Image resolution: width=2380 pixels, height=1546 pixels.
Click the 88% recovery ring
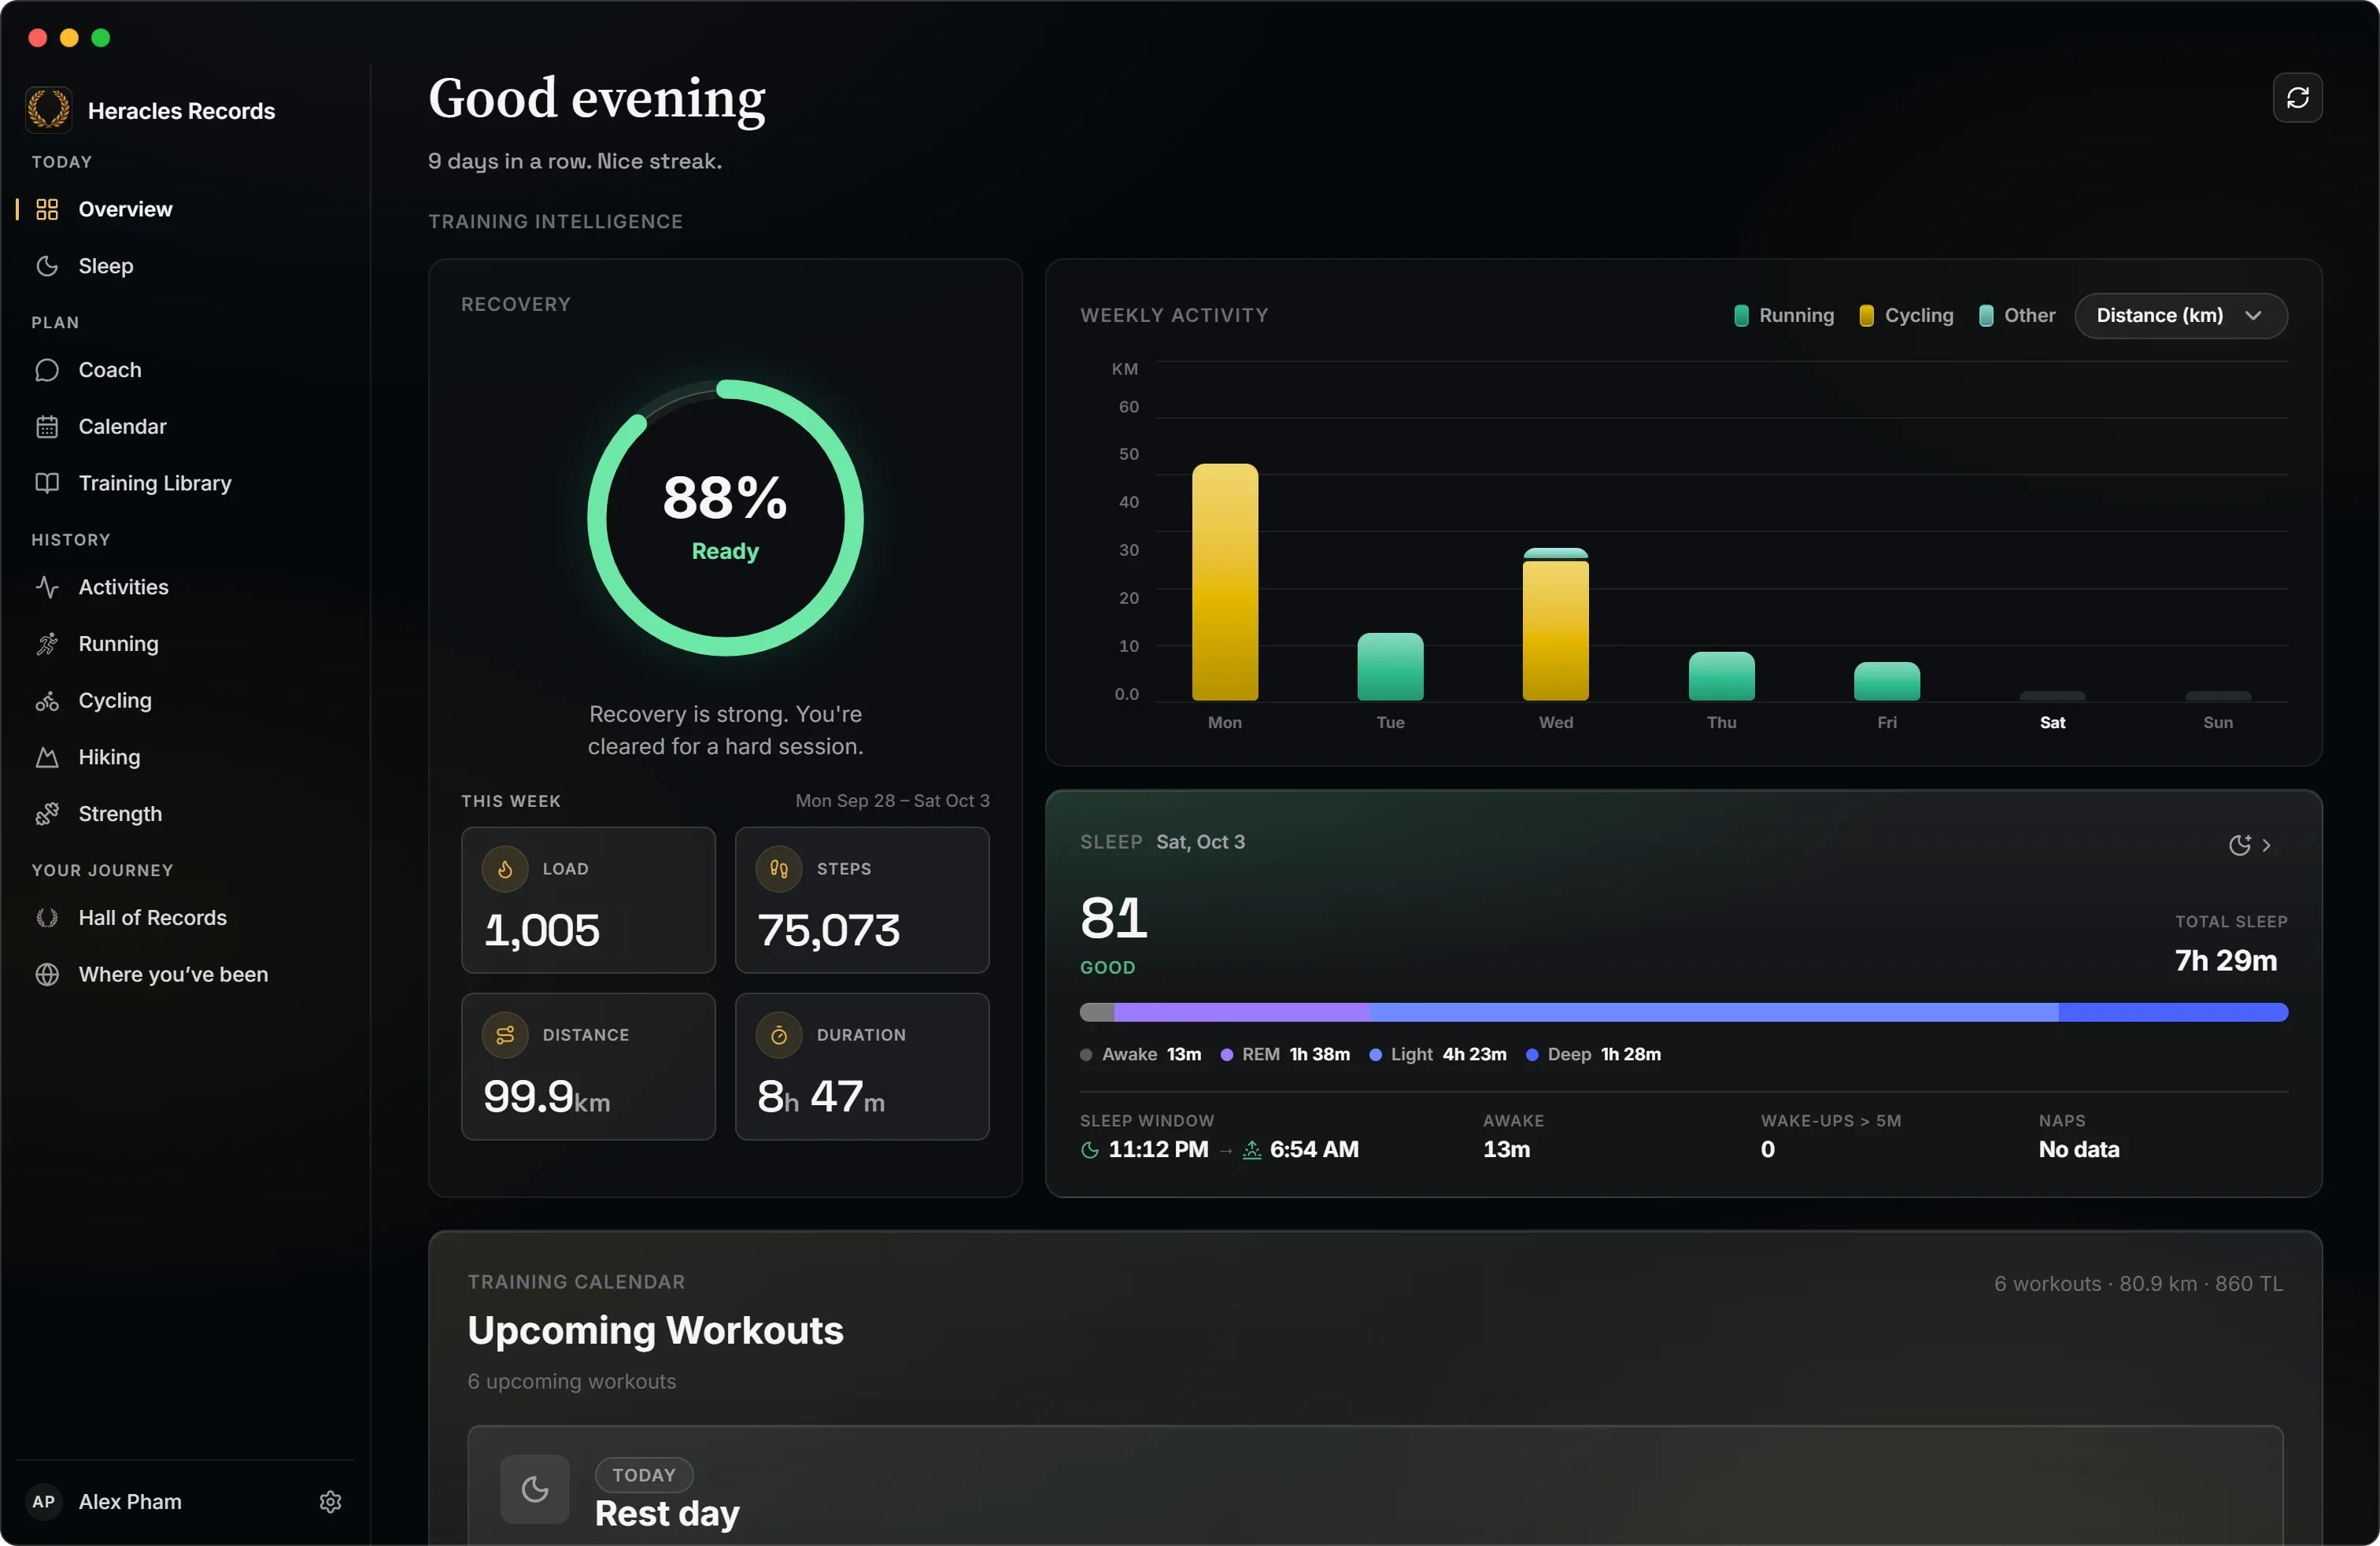click(x=725, y=517)
